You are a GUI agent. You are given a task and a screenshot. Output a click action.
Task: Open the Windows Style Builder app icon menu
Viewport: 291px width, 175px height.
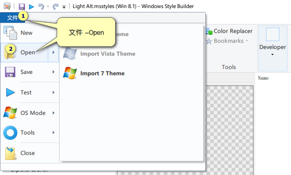click(x=7, y=7)
